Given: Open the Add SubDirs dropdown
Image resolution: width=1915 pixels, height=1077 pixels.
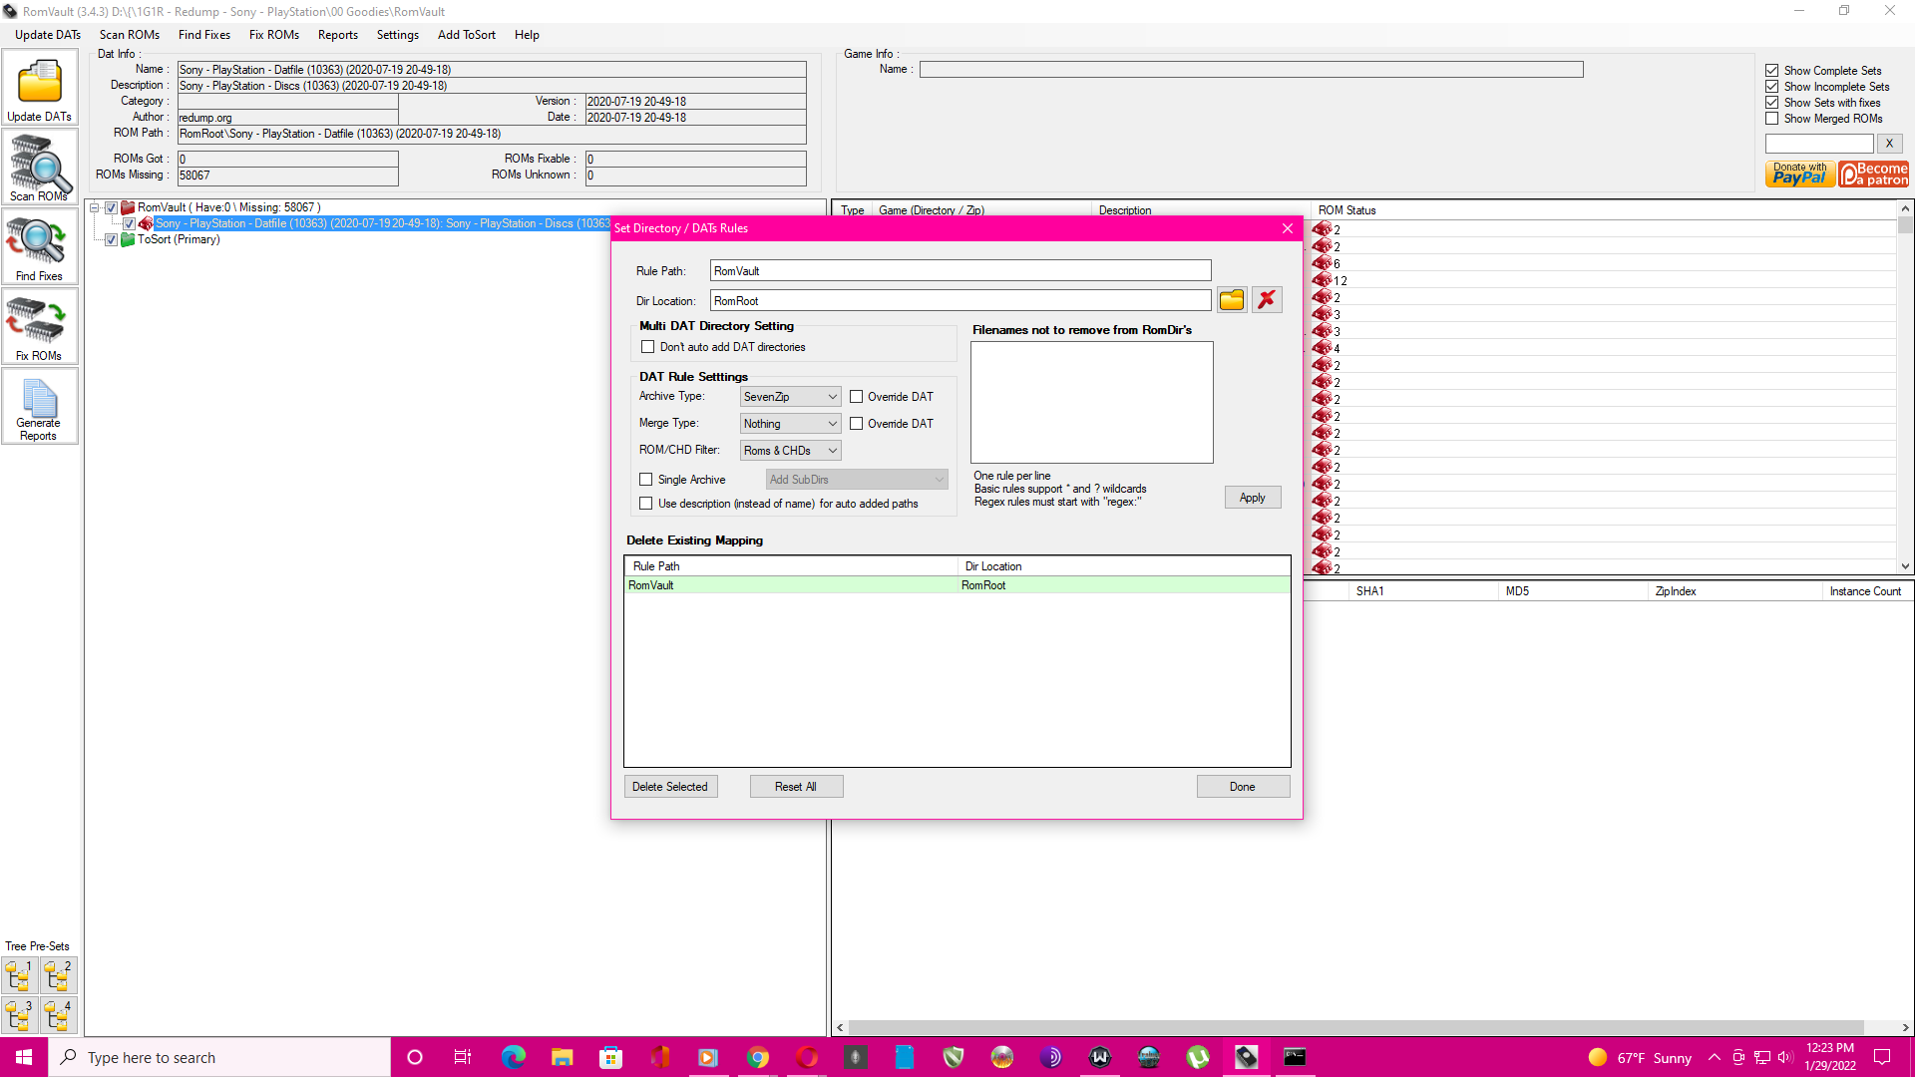Looking at the screenshot, I should click(x=857, y=480).
